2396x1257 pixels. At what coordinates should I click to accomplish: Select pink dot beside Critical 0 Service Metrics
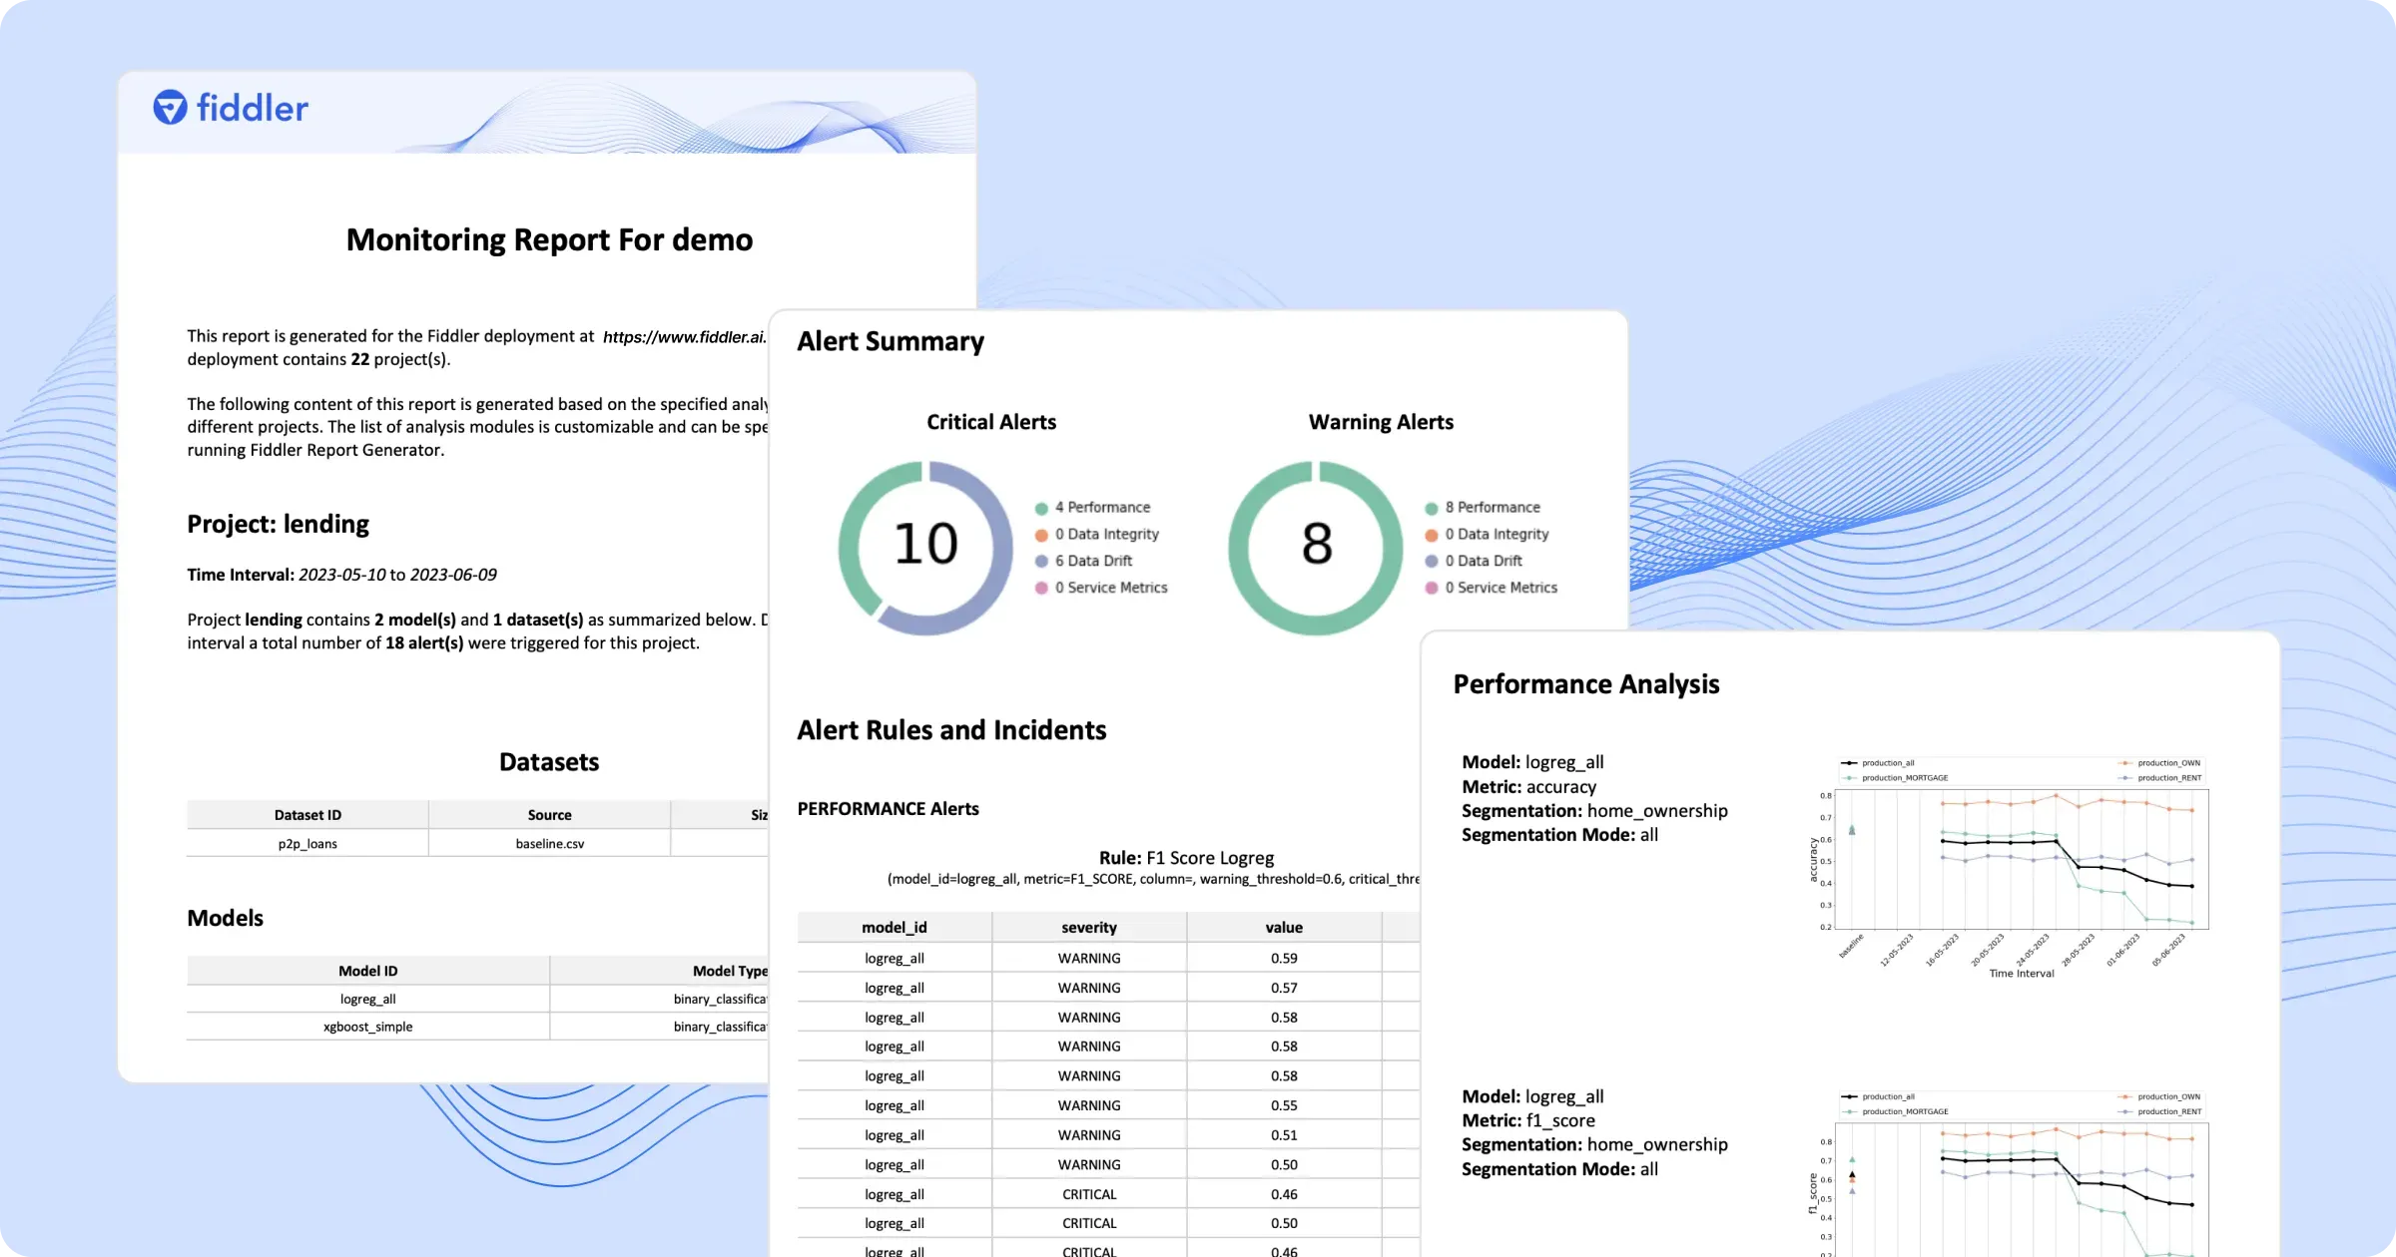coord(1041,589)
